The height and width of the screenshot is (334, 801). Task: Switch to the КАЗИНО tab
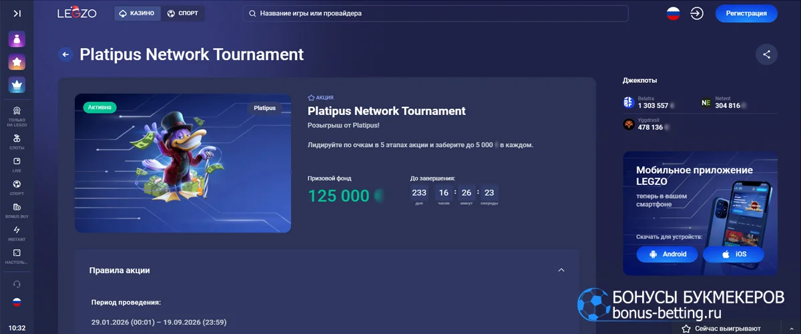coord(137,13)
